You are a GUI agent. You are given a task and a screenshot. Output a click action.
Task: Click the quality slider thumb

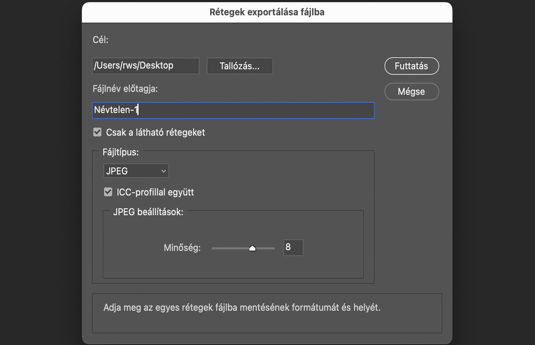click(x=253, y=248)
